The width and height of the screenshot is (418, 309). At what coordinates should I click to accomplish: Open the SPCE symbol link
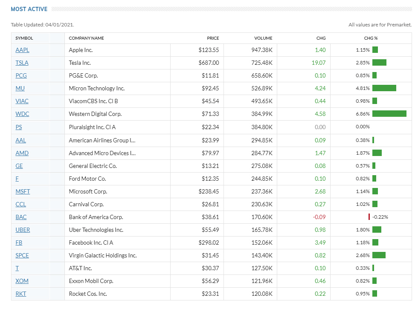coord(22,255)
